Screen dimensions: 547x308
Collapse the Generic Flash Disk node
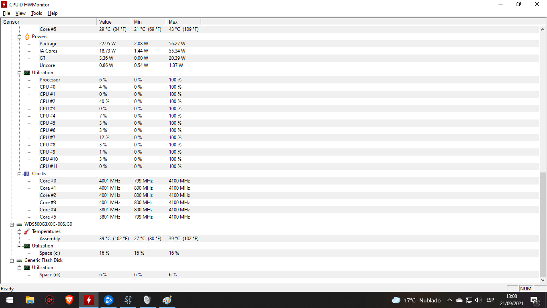tap(12, 260)
